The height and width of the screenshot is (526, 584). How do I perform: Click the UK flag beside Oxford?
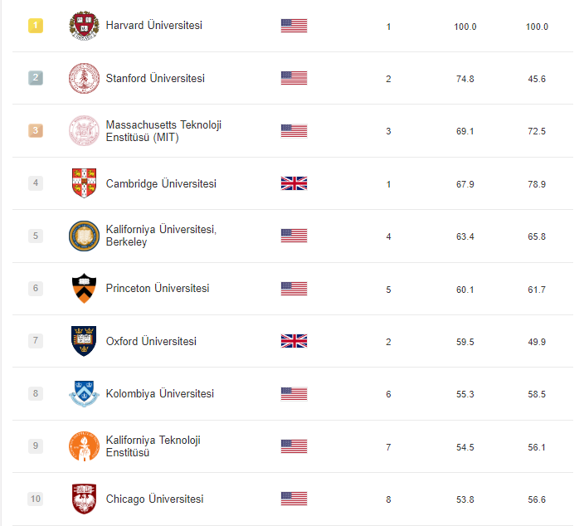294,341
